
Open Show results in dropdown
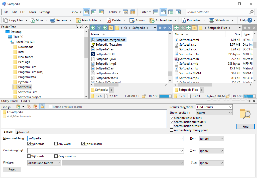214,113
